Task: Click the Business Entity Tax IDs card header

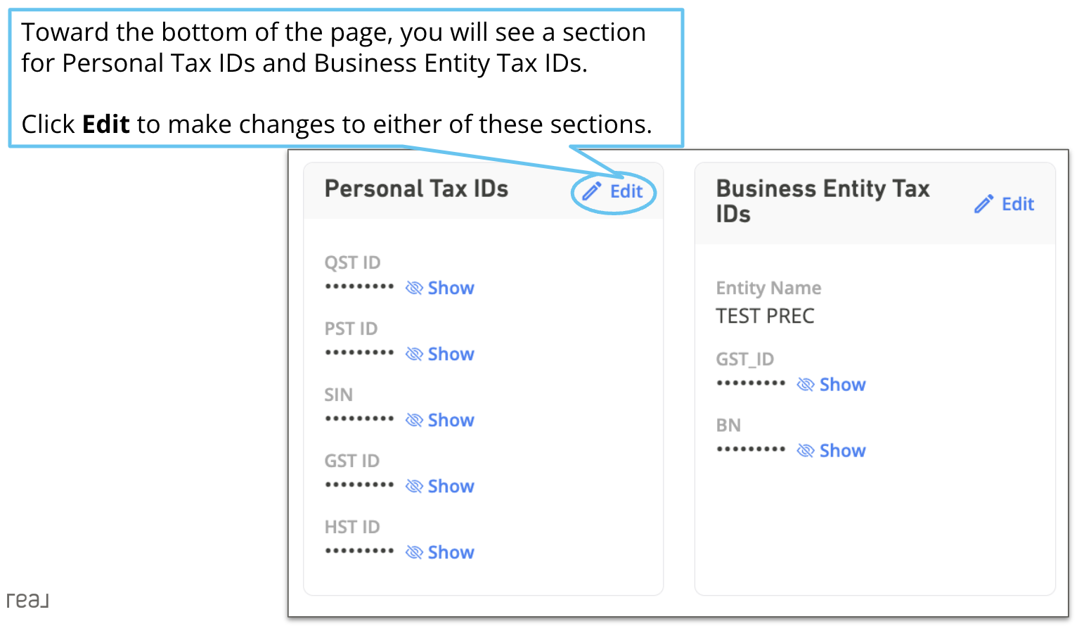Action: click(x=822, y=200)
